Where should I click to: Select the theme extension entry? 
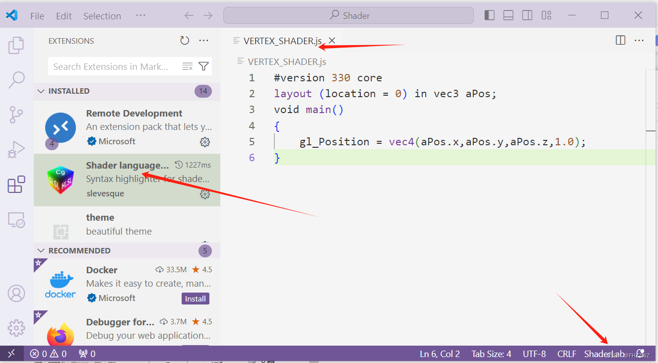127,225
